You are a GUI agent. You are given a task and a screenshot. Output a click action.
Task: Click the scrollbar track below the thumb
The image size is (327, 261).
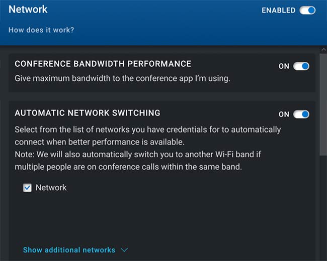click(x=323, y=208)
